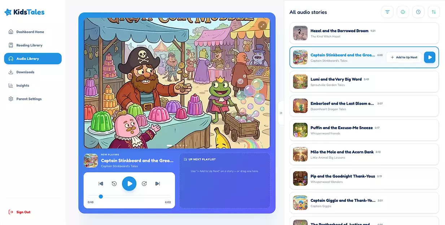Image resolution: width=445 pixels, height=225 pixels.
Task: Open Emberleaf and the Last Bloom story
Action: tap(364, 106)
